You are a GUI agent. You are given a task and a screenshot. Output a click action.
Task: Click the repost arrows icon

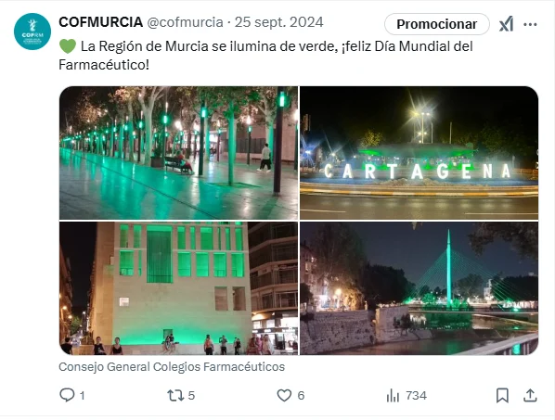[175, 395]
